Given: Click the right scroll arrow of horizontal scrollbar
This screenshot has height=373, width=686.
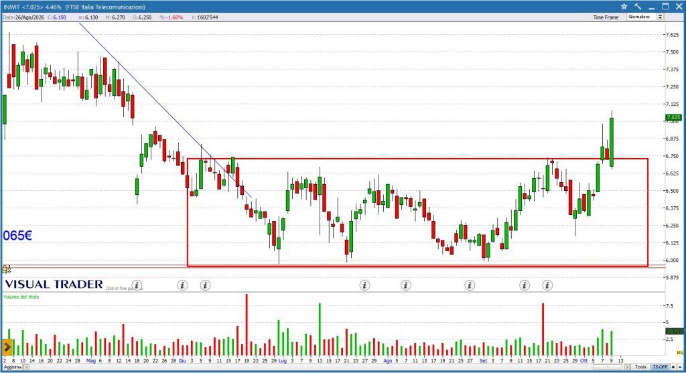Looking at the screenshot, I should pos(627,368).
